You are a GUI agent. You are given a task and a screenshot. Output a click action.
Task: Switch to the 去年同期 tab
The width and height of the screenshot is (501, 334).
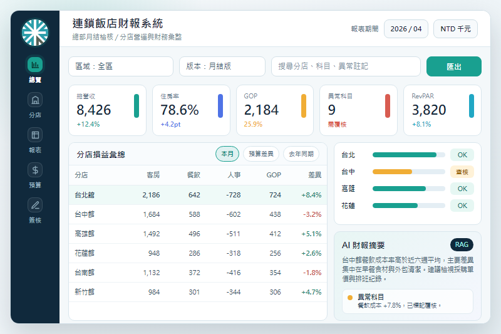(x=301, y=154)
